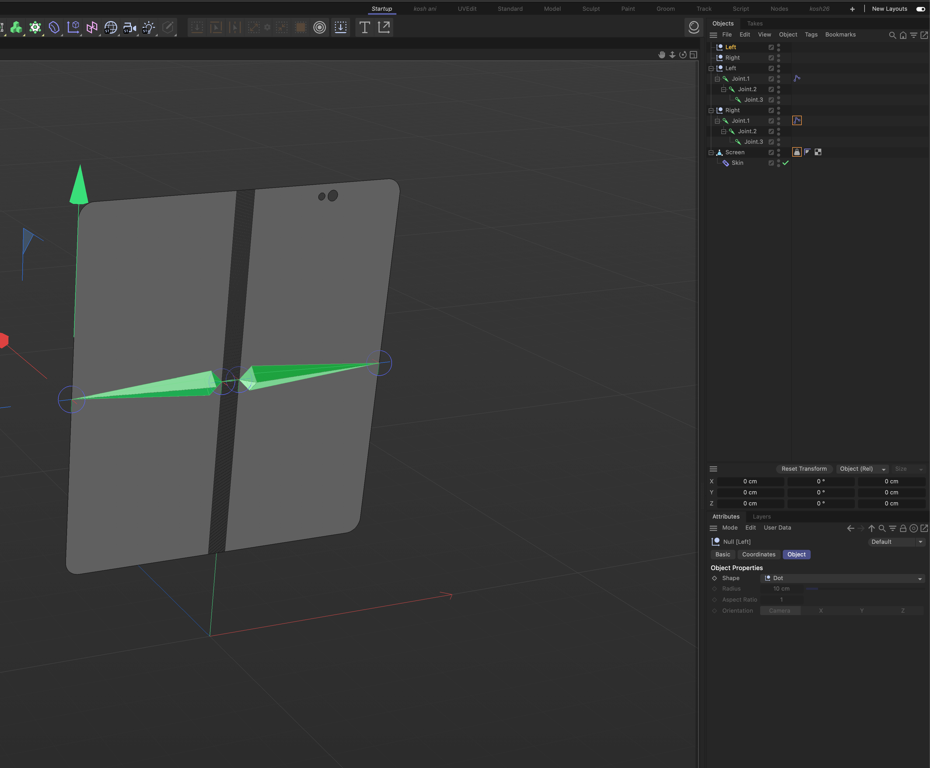Click the Reset Transform button
This screenshot has width=930, height=768.
click(803, 468)
